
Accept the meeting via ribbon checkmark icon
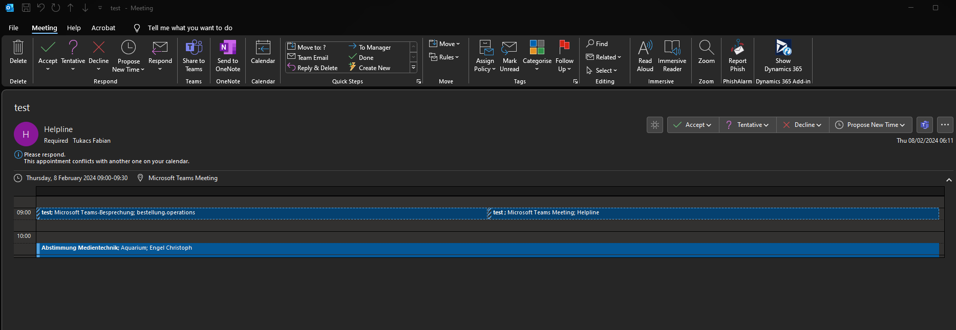tap(48, 48)
